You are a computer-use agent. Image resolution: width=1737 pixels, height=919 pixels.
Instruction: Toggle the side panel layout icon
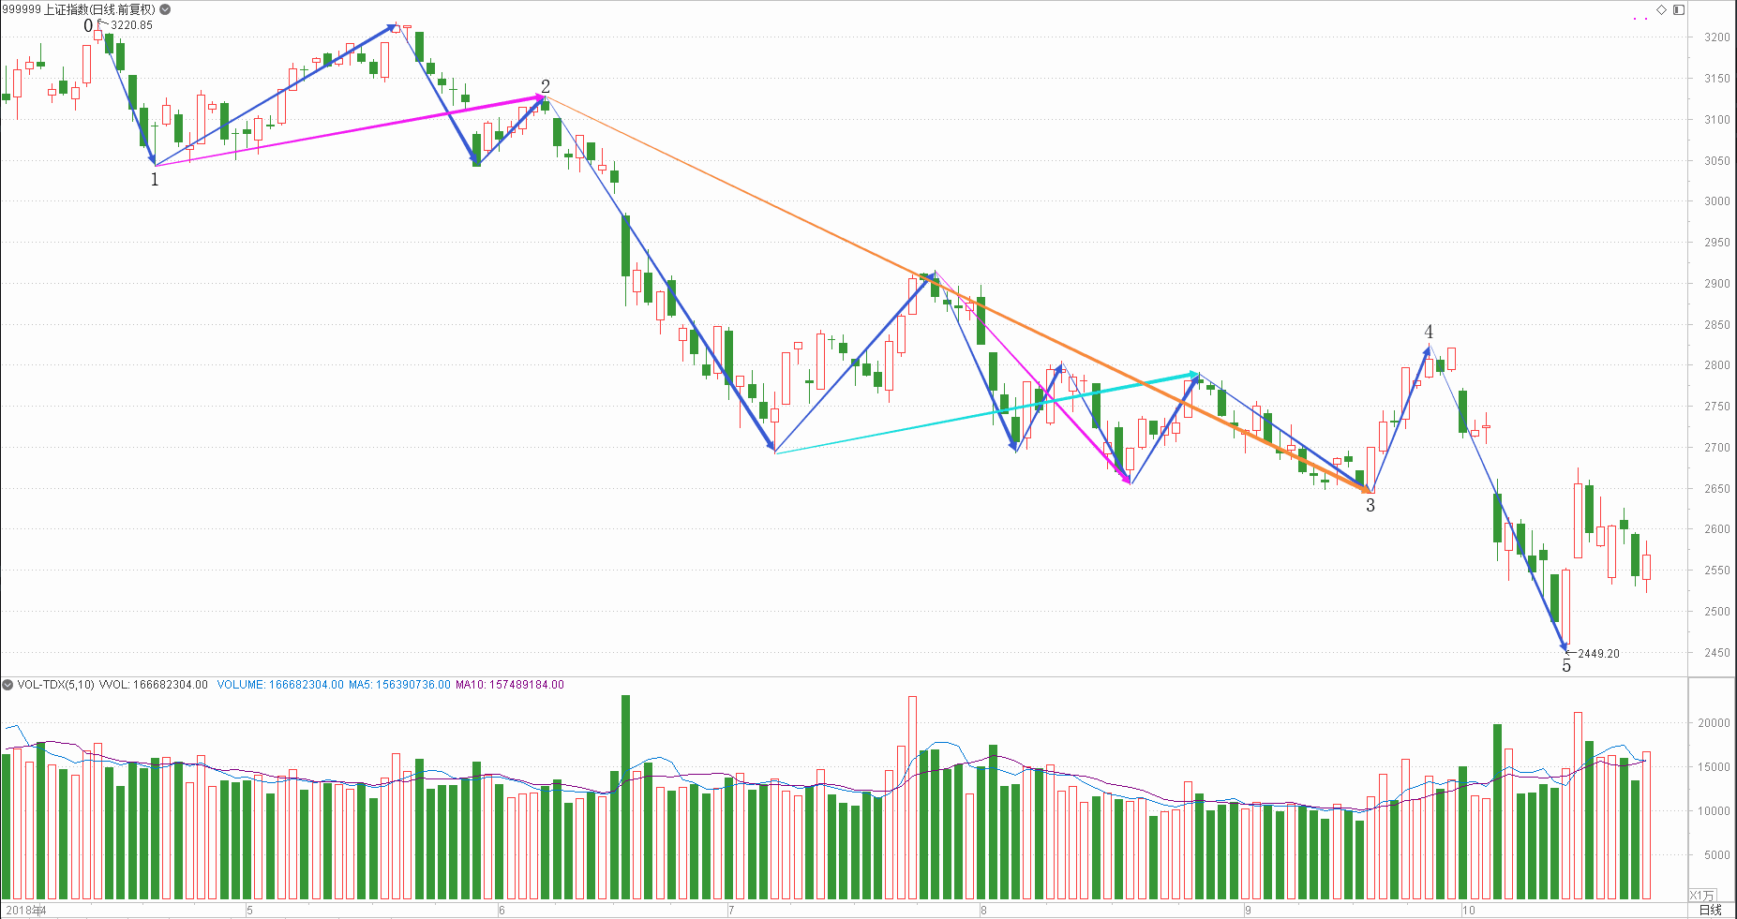[1679, 9]
